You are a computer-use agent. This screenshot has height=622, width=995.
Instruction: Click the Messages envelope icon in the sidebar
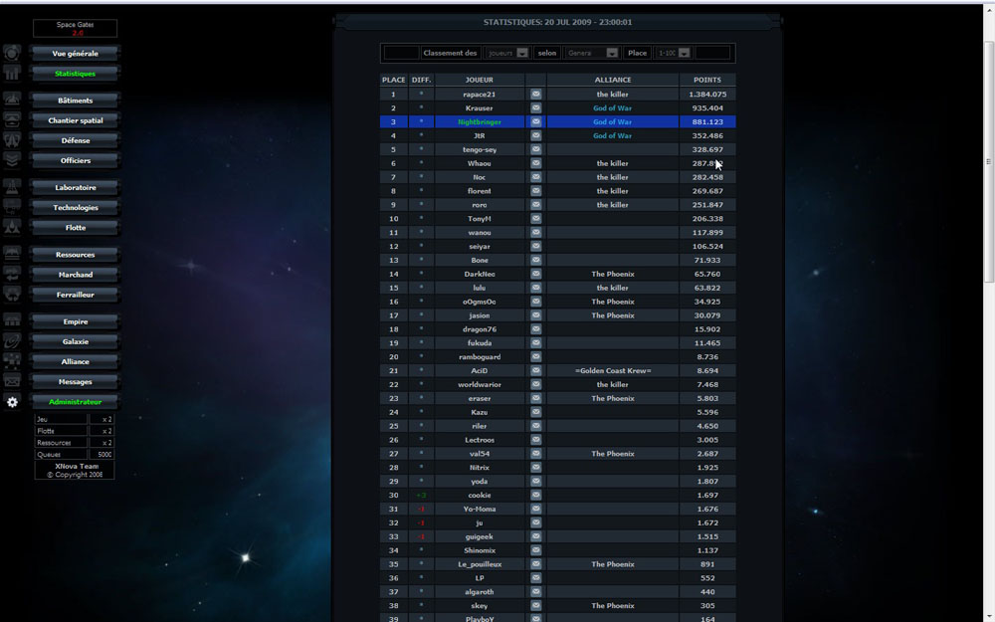[12, 381]
